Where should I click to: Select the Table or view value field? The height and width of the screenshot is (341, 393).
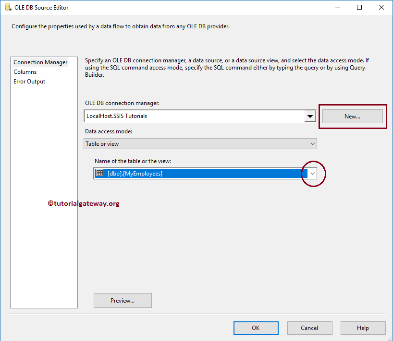(x=192, y=143)
